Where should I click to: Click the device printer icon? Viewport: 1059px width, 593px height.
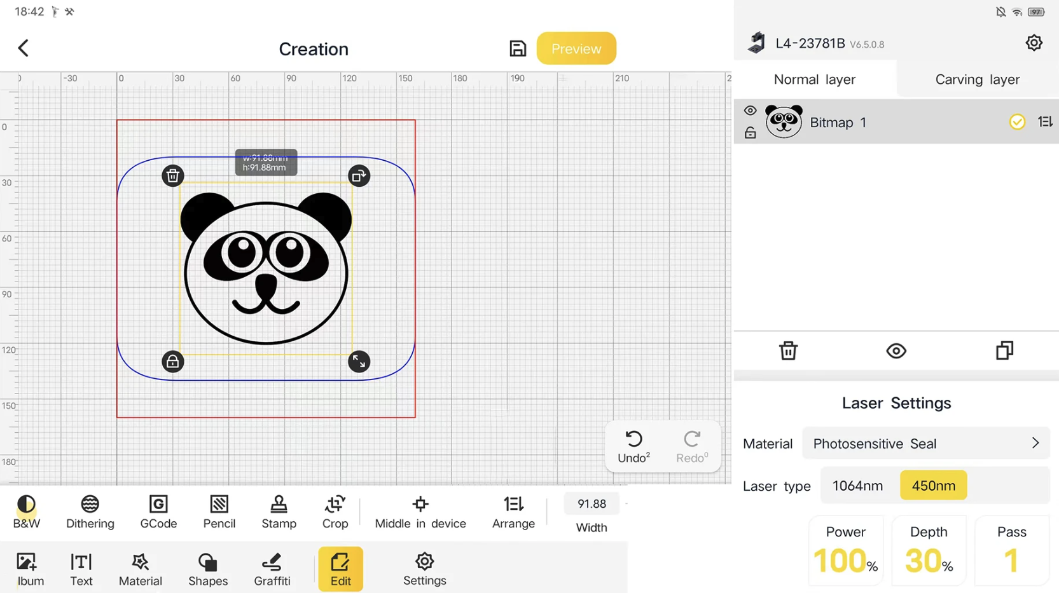click(x=756, y=43)
